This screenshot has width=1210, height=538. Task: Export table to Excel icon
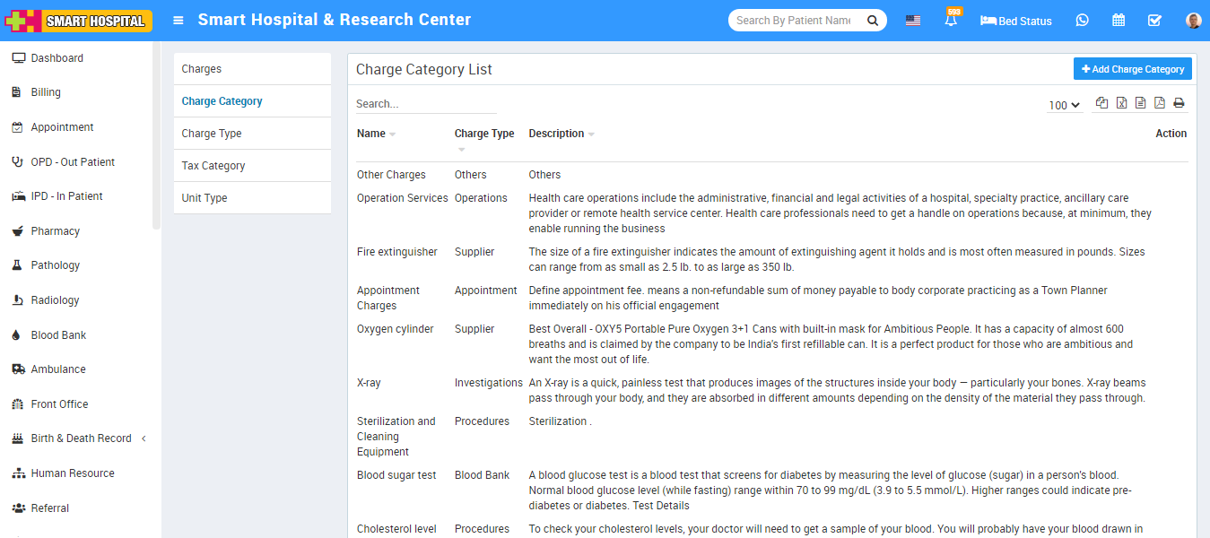click(x=1121, y=103)
